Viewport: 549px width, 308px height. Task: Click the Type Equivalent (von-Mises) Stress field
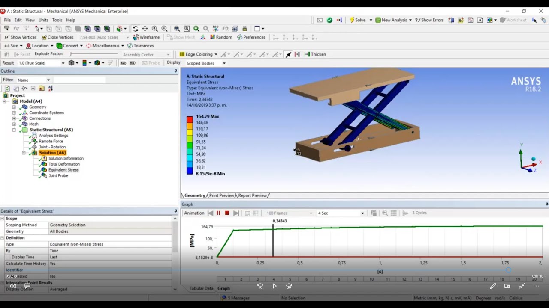(x=110, y=244)
